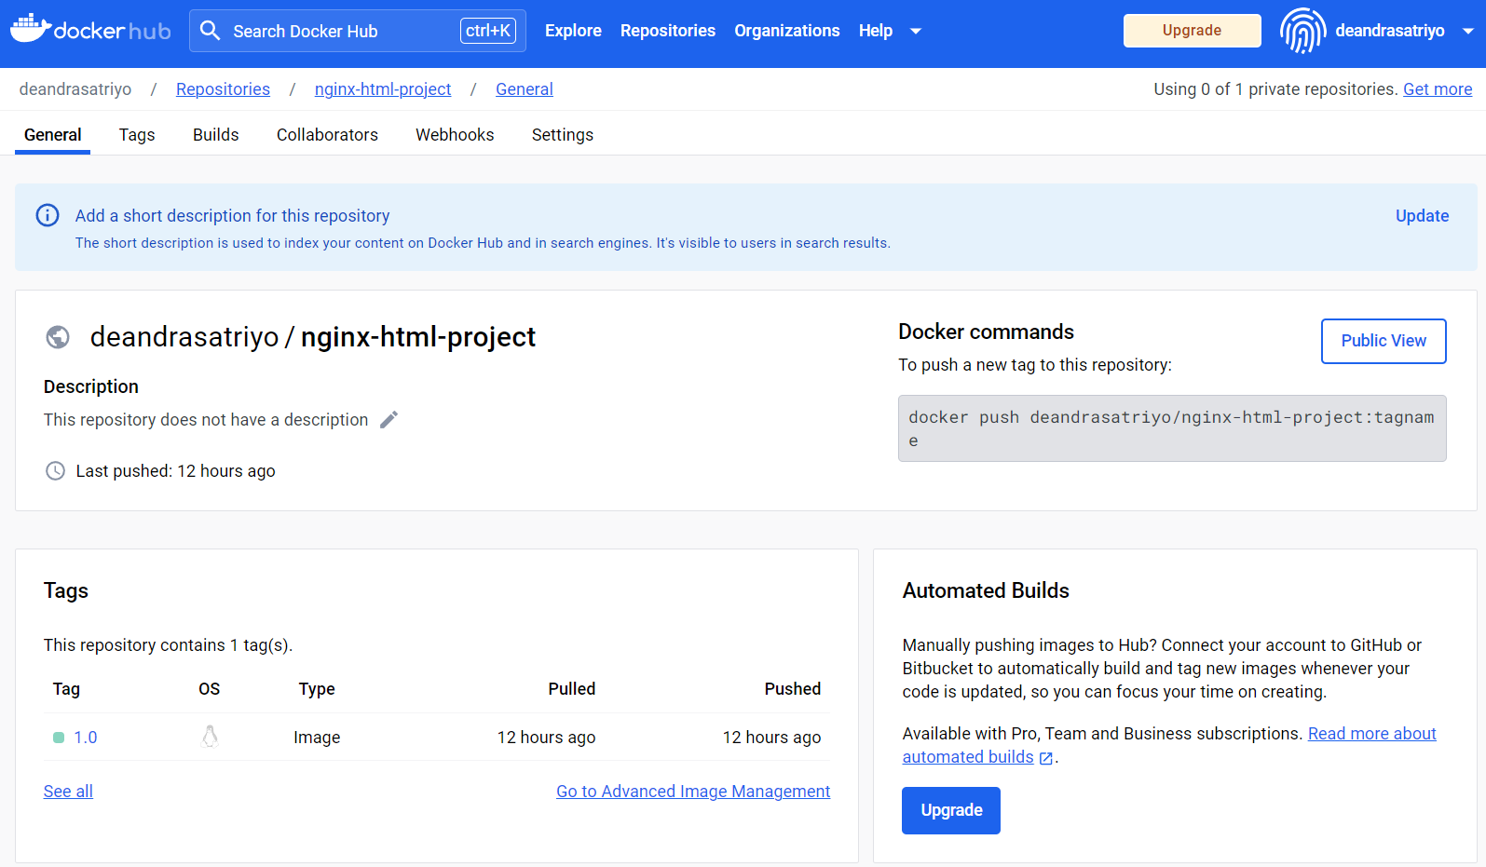Viewport: 1486px width, 867px height.
Task: Click the See all tags link
Action: pos(68,792)
